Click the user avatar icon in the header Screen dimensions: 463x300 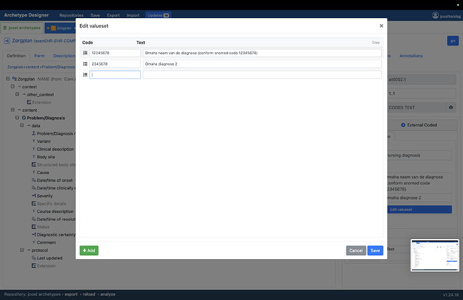click(435, 15)
